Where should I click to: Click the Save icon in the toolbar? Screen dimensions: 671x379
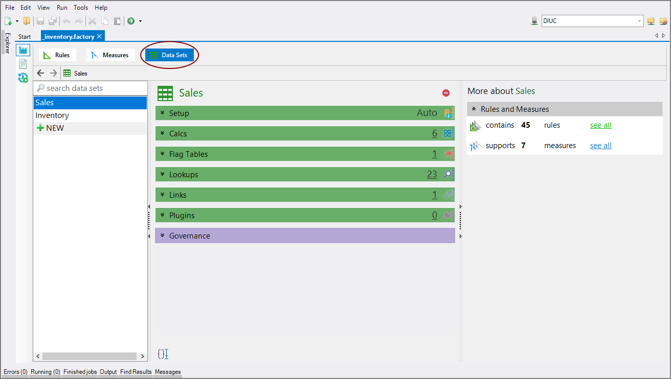tap(40, 21)
